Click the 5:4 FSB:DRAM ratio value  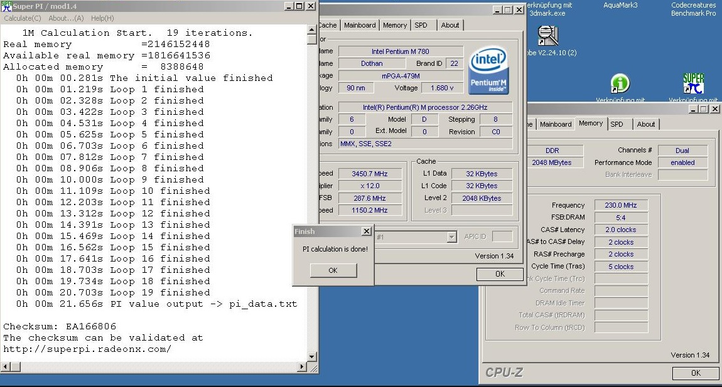coord(621,218)
